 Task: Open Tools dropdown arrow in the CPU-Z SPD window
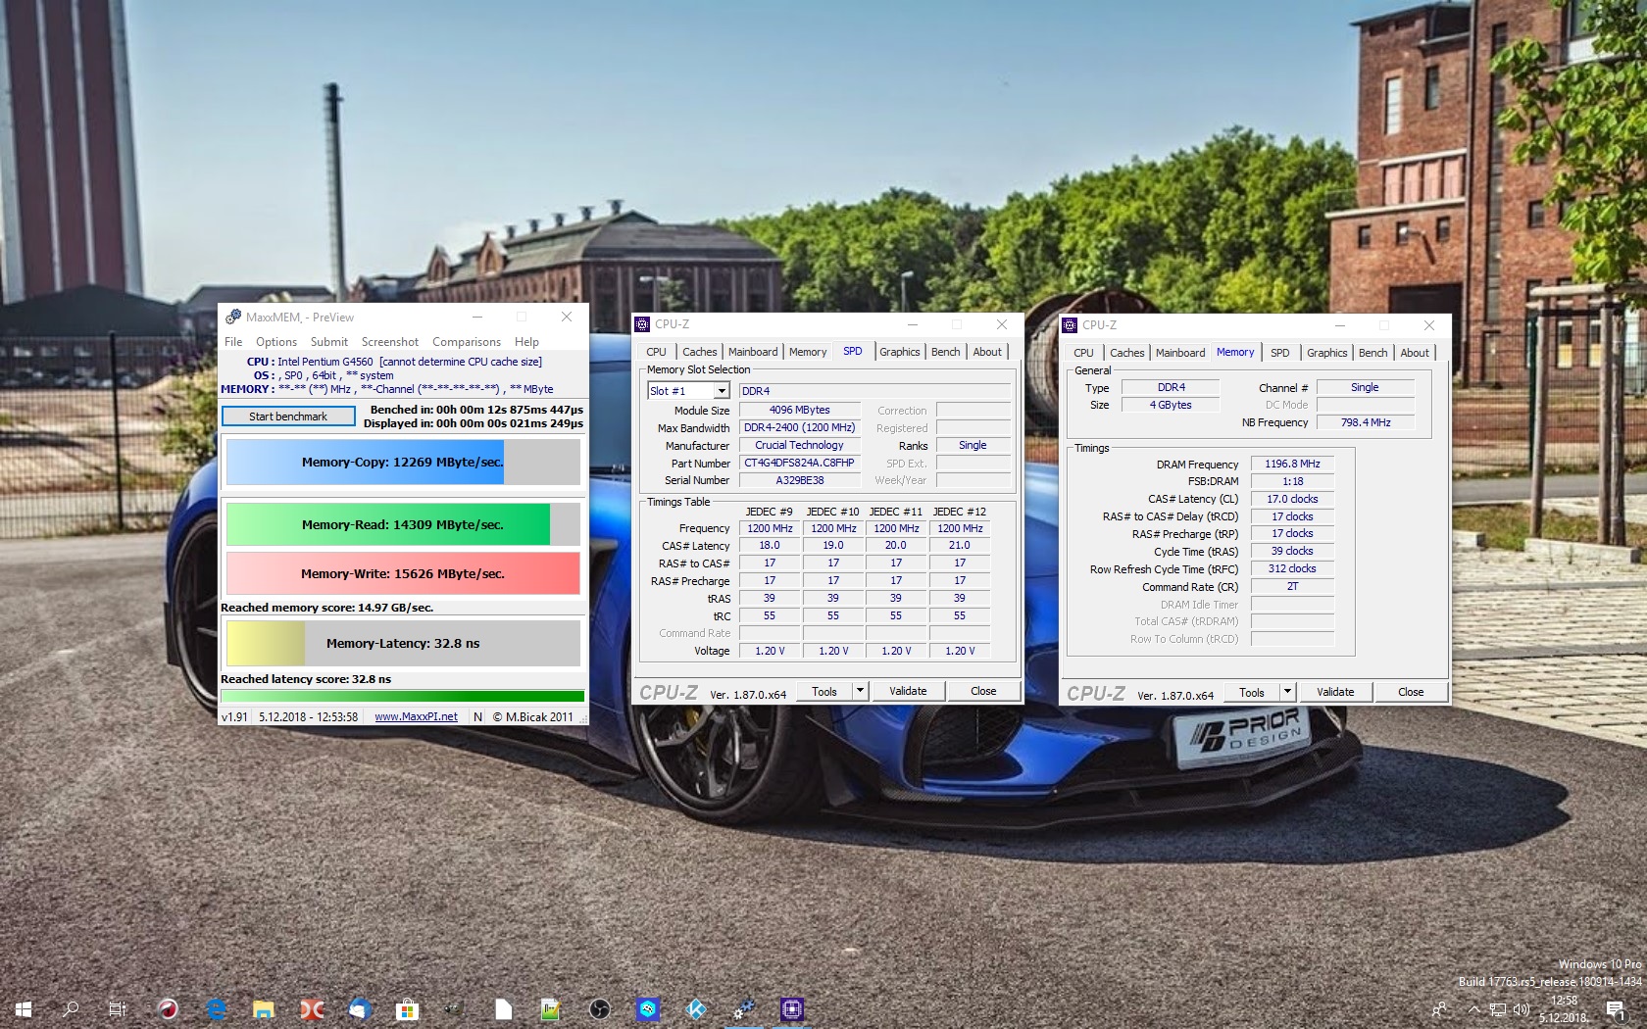[860, 691]
